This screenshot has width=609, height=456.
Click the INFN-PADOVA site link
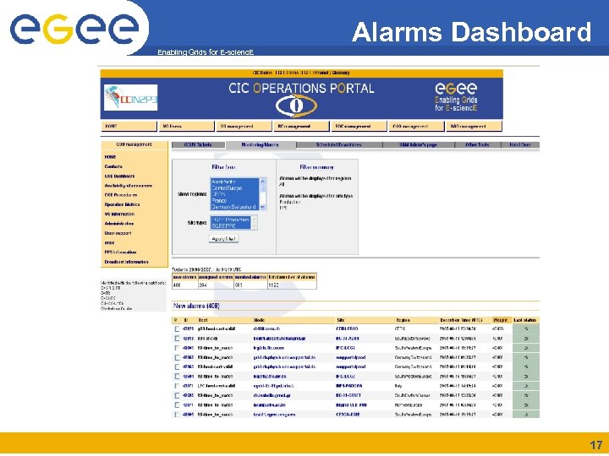(348, 386)
